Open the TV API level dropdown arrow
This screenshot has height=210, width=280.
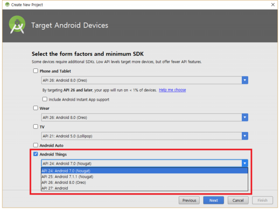tap(245, 136)
